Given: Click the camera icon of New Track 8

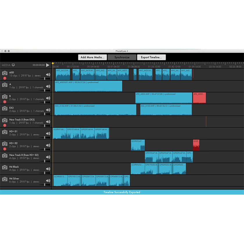Looking at the screenshot, I should point(5,156).
